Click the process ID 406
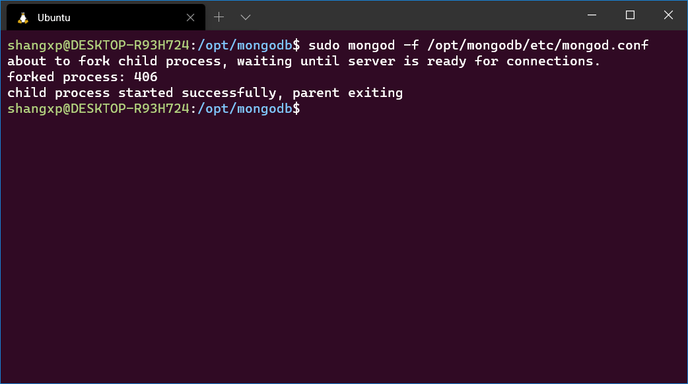 point(146,77)
